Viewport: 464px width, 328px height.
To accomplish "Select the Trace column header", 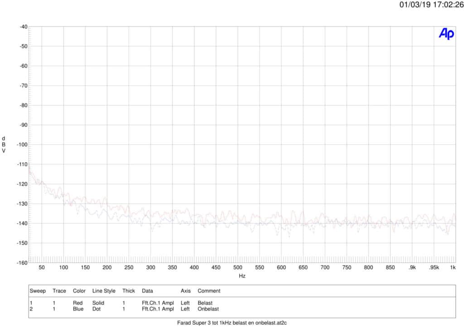I will tap(59, 291).
